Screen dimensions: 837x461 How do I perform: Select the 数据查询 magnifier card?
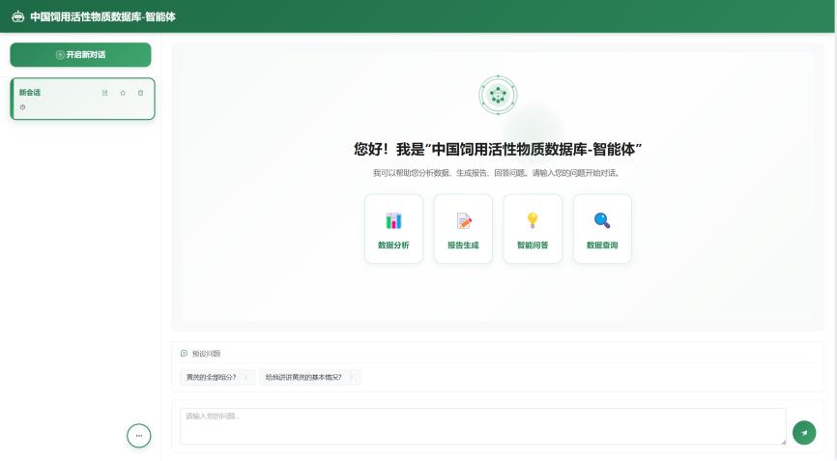[602, 229]
